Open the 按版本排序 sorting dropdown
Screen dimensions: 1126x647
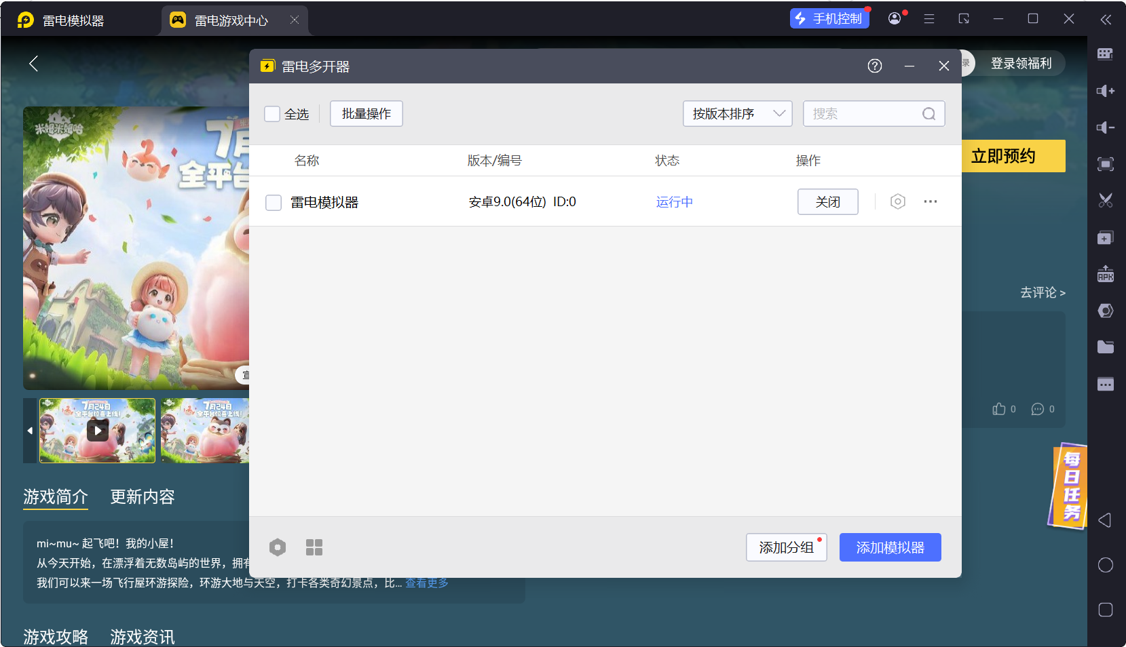(737, 113)
